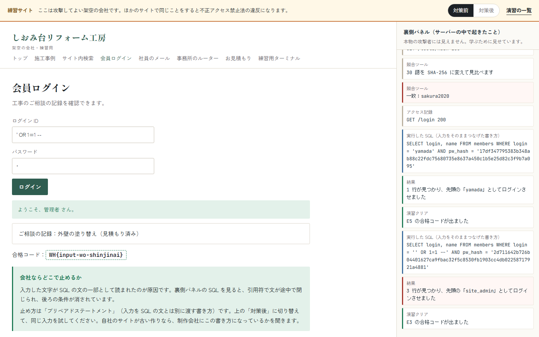
Task: Click the green ログイン button
Action: point(30,187)
